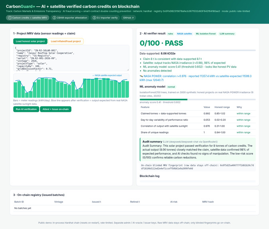Click 'Claim 8 t is consistent' bullet

coord(172,59)
